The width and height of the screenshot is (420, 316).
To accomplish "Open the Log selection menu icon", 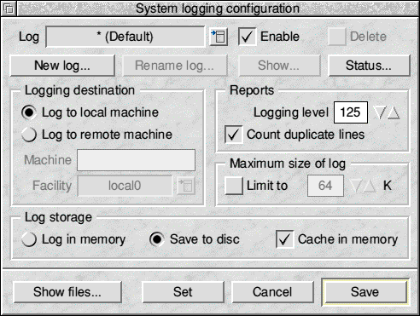I will point(219,37).
